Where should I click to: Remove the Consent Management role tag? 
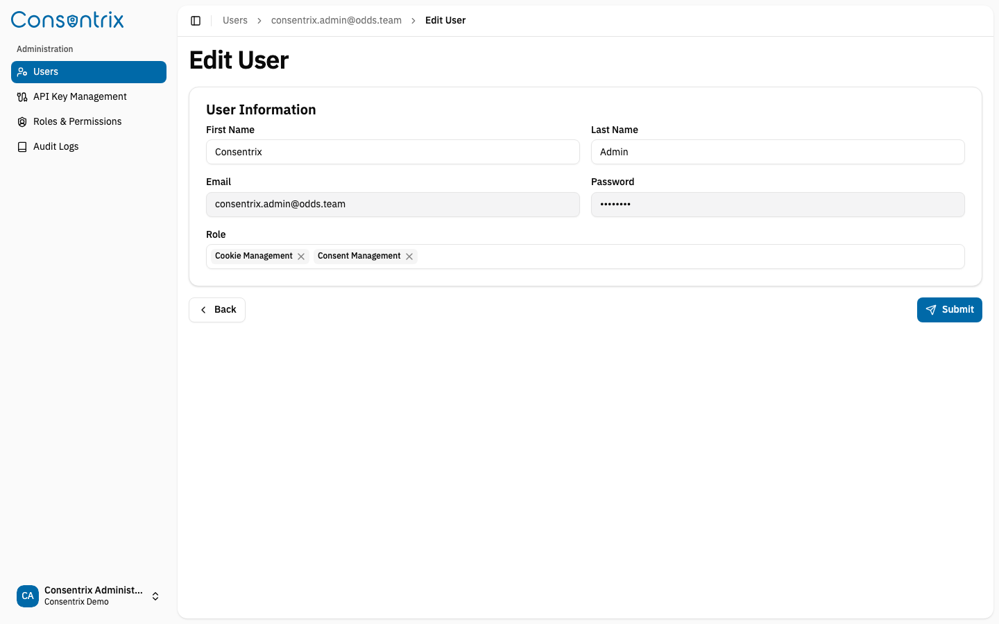409,257
